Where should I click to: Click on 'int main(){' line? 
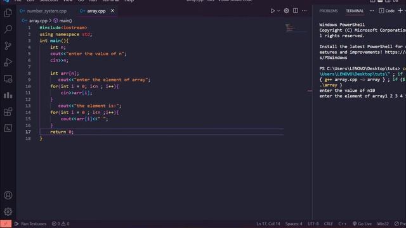pyautogui.click(x=54, y=41)
